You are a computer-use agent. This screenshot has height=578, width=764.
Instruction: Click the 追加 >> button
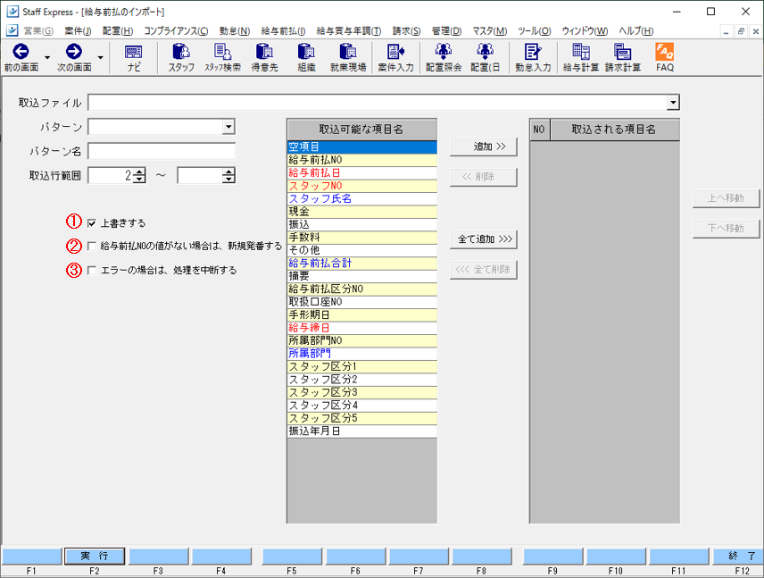click(484, 147)
